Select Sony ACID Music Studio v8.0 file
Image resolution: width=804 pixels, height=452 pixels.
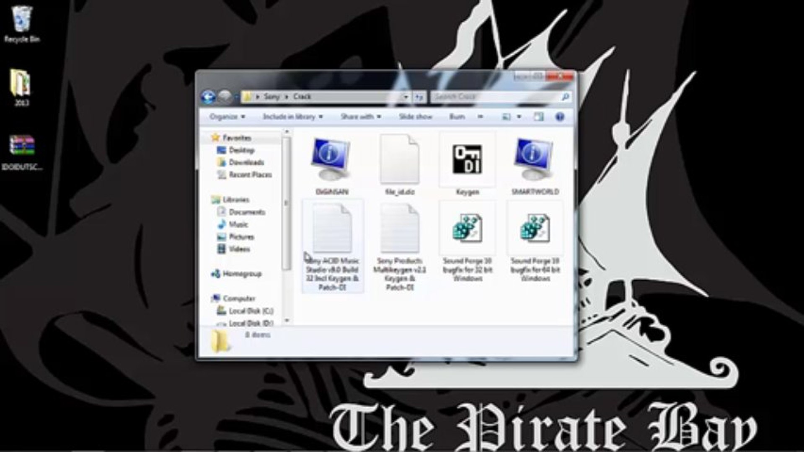pyautogui.click(x=332, y=247)
